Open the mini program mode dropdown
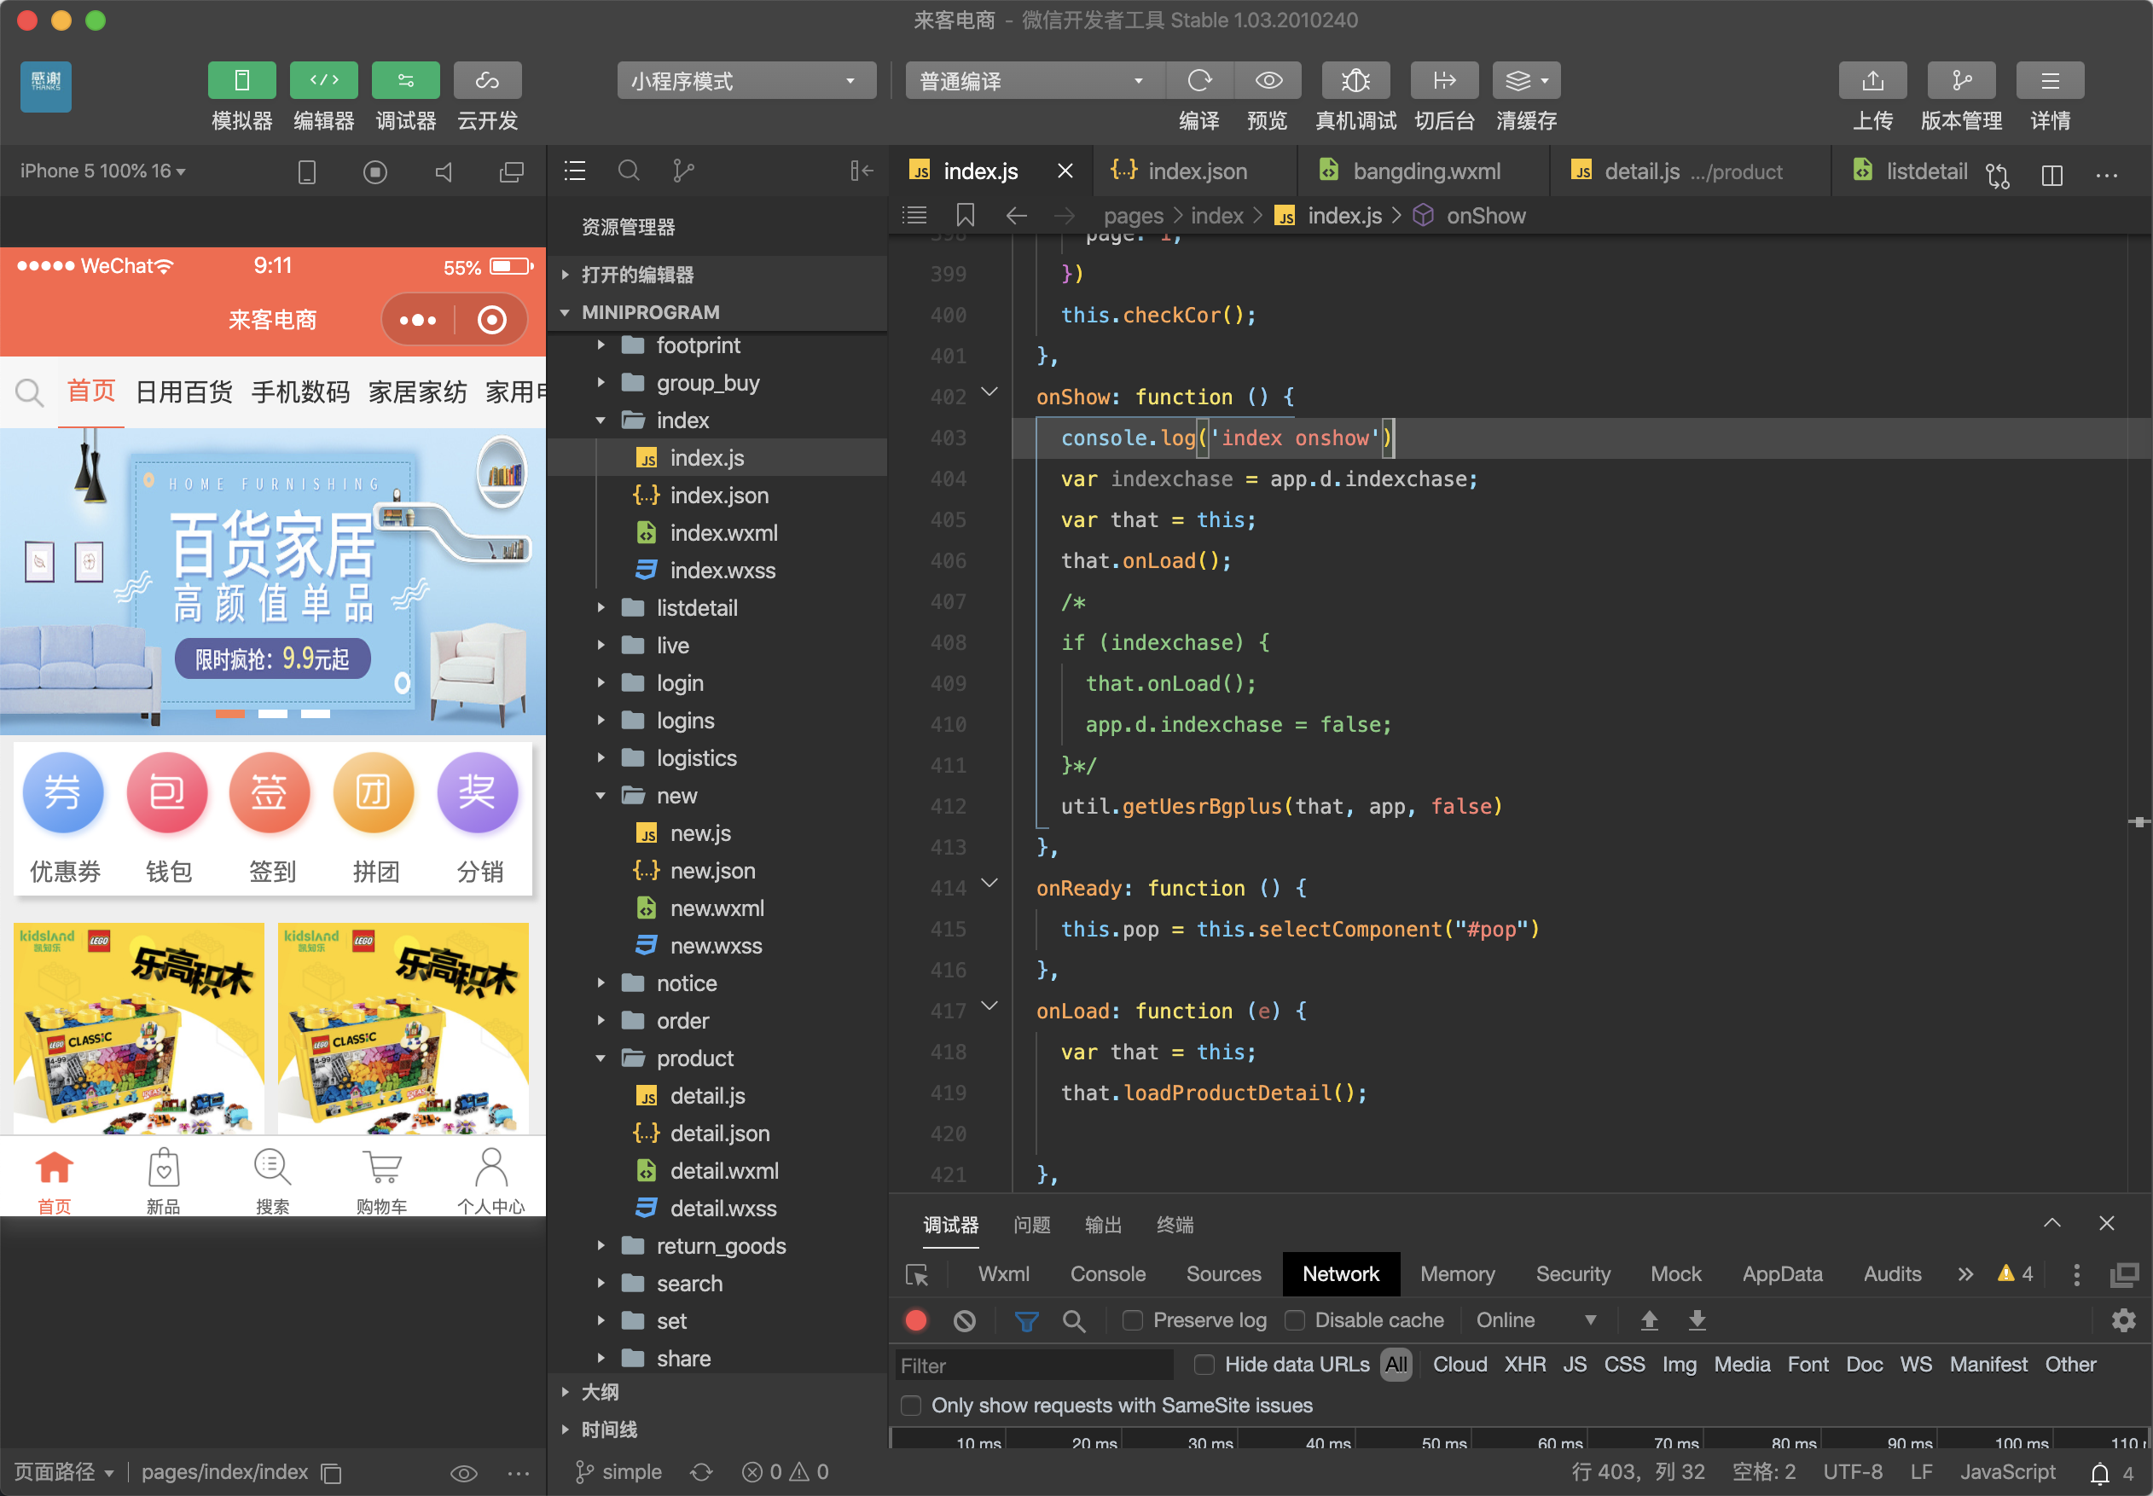The width and height of the screenshot is (2153, 1496). click(746, 81)
